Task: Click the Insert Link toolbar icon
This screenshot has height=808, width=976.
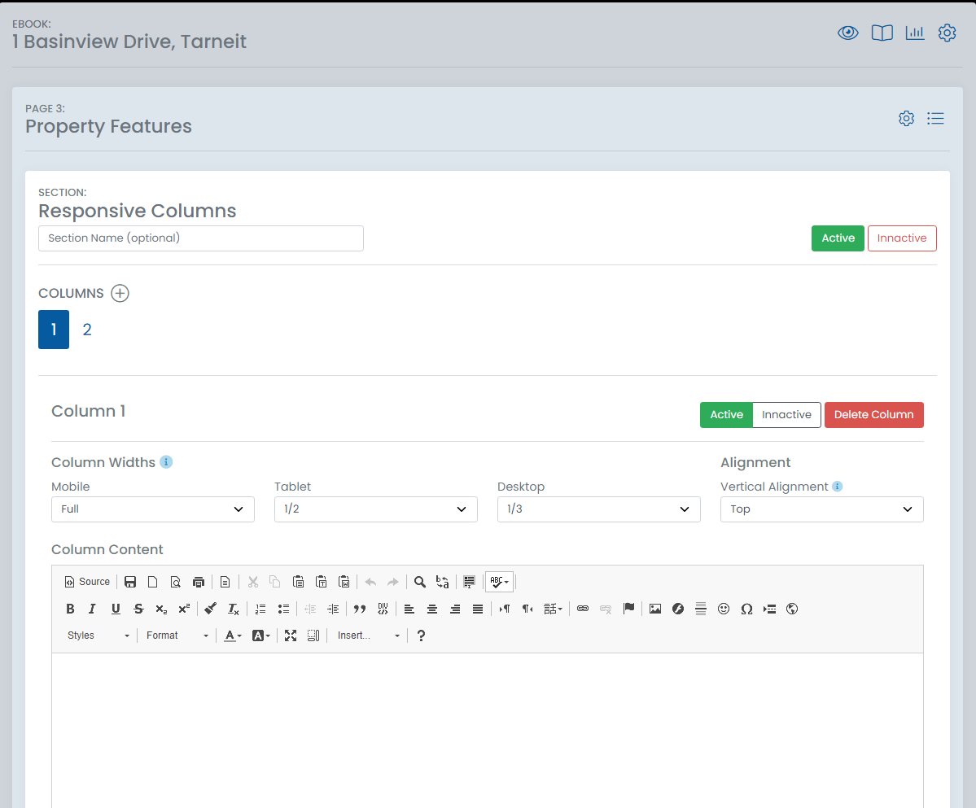Action: [x=583, y=609]
